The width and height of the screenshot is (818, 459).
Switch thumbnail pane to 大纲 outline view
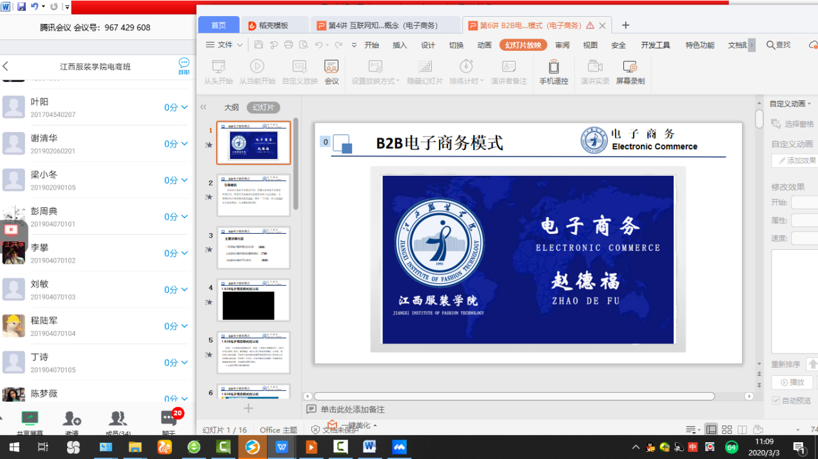tap(231, 108)
